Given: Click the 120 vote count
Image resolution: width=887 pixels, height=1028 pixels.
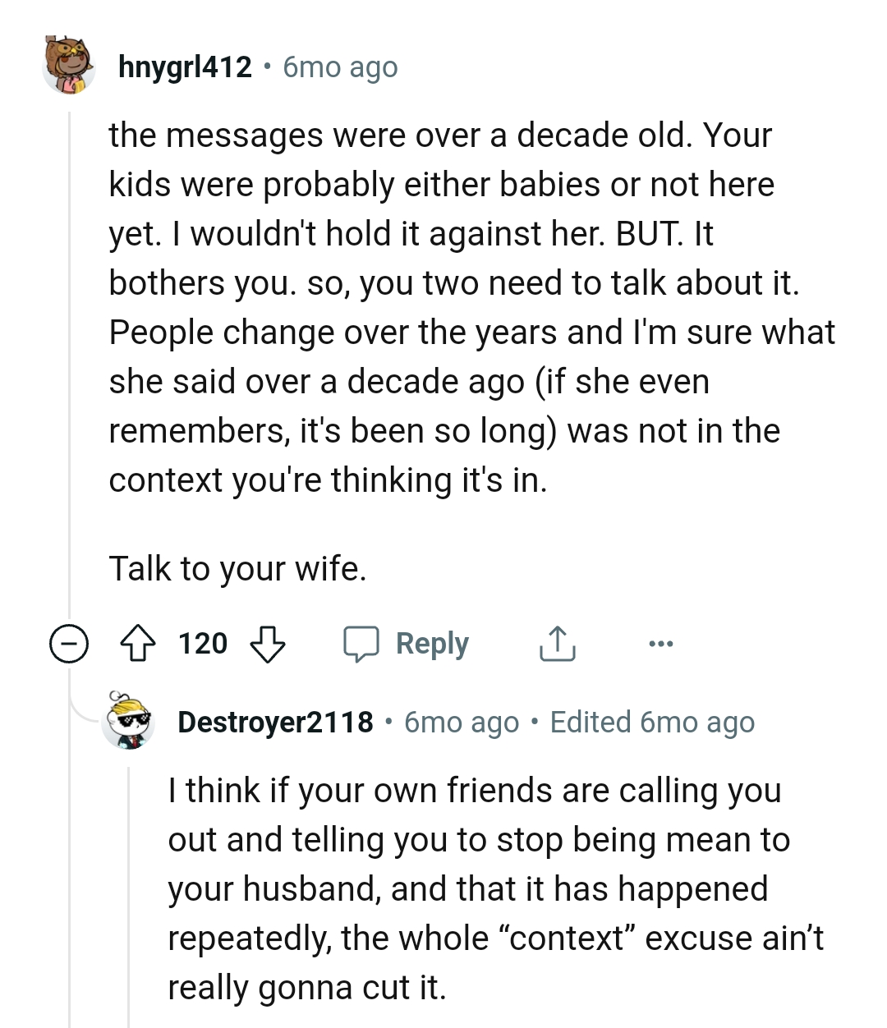Looking at the screenshot, I should [x=203, y=644].
